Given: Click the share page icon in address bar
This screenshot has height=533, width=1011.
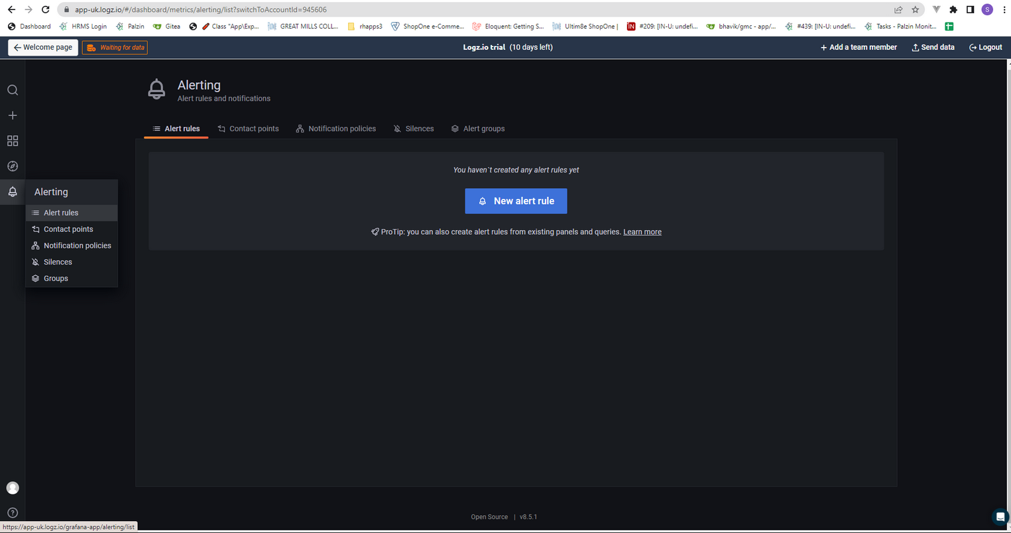Looking at the screenshot, I should coord(898,9).
